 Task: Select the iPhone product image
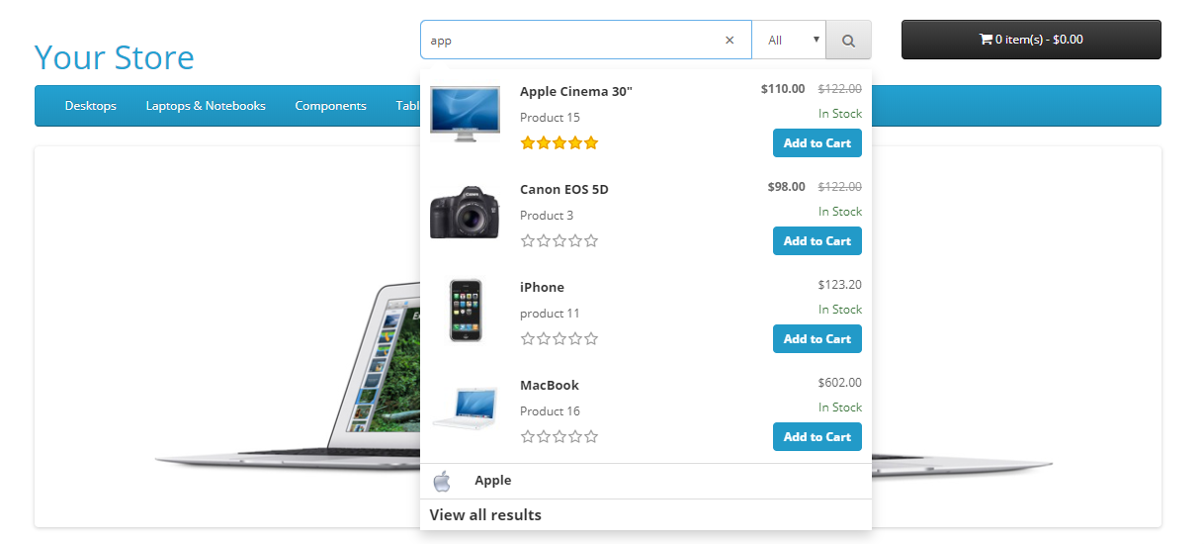[465, 310]
